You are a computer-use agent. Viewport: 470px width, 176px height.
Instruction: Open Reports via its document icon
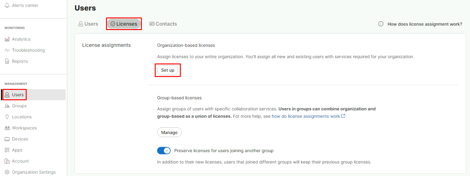pyautogui.click(x=7, y=61)
